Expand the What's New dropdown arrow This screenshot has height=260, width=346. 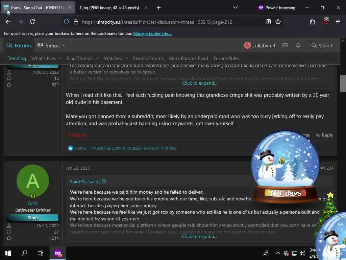click(x=60, y=58)
